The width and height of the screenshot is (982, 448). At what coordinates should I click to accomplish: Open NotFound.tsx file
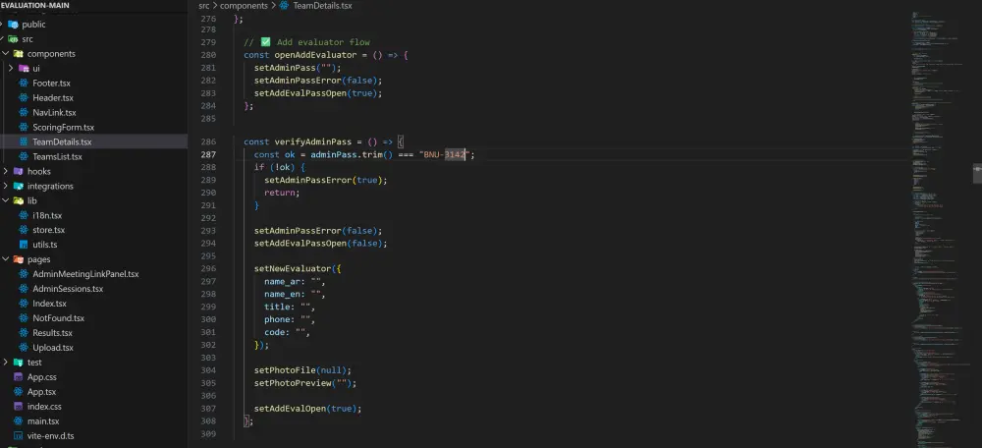coord(58,318)
